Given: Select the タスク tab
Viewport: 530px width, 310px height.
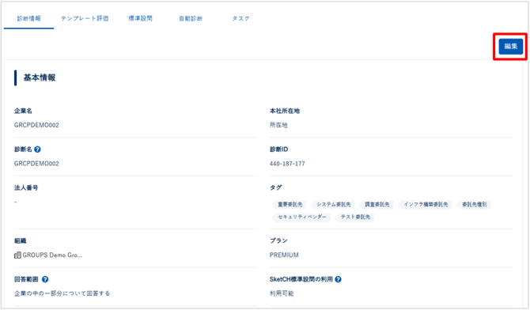Looking at the screenshot, I should pyautogui.click(x=240, y=18).
